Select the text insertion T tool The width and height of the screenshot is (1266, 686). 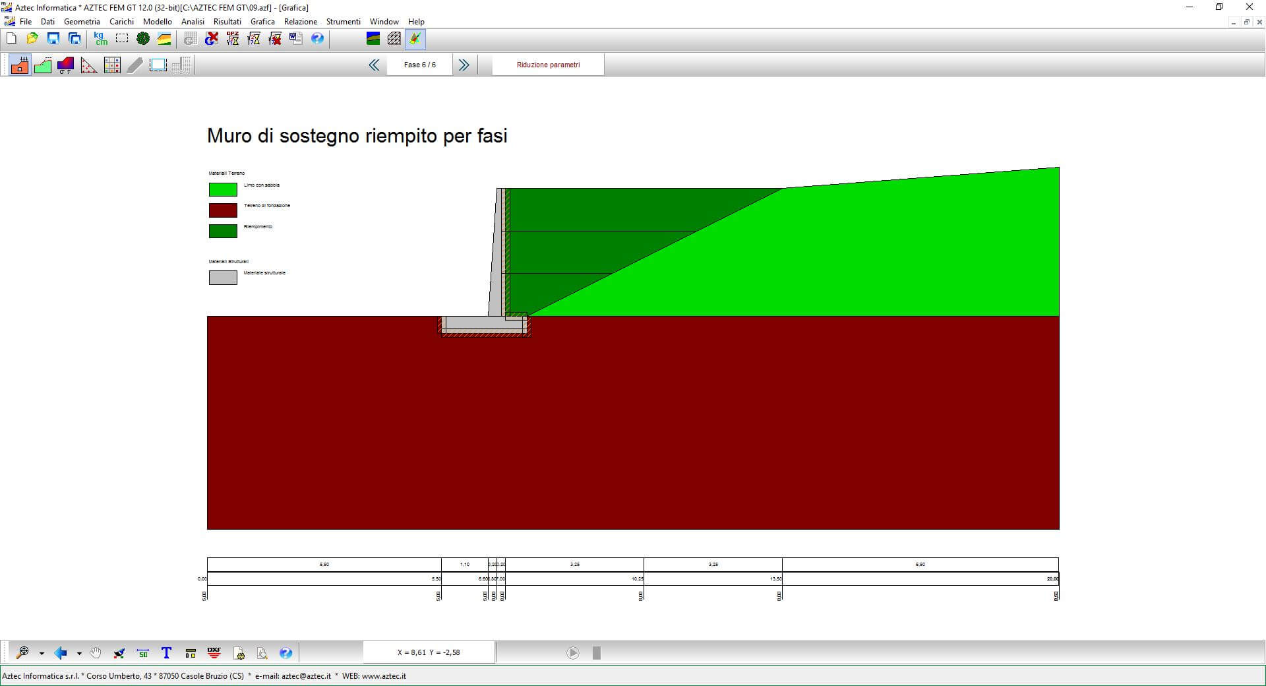click(x=166, y=653)
